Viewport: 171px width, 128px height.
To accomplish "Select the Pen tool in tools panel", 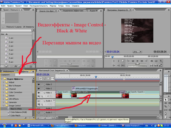I will pos(166,113).
